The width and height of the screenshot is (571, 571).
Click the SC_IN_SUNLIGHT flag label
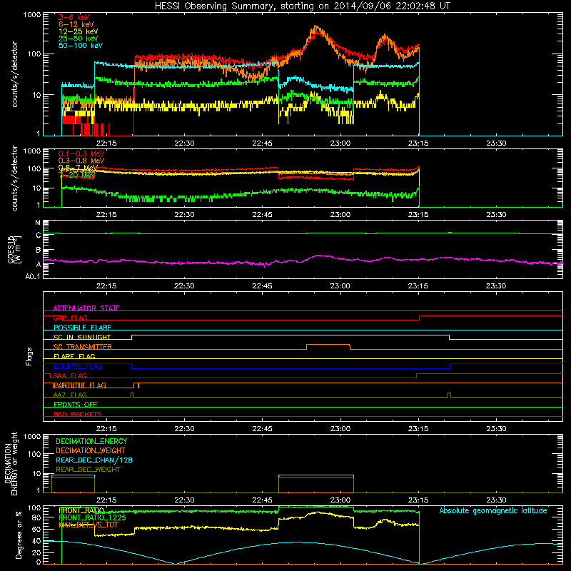point(82,337)
